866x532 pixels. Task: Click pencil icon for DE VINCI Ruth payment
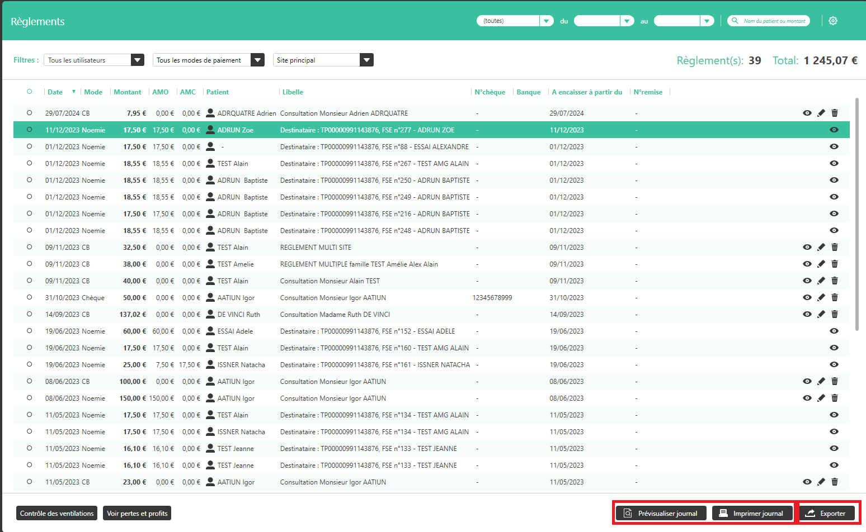[821, 314]
